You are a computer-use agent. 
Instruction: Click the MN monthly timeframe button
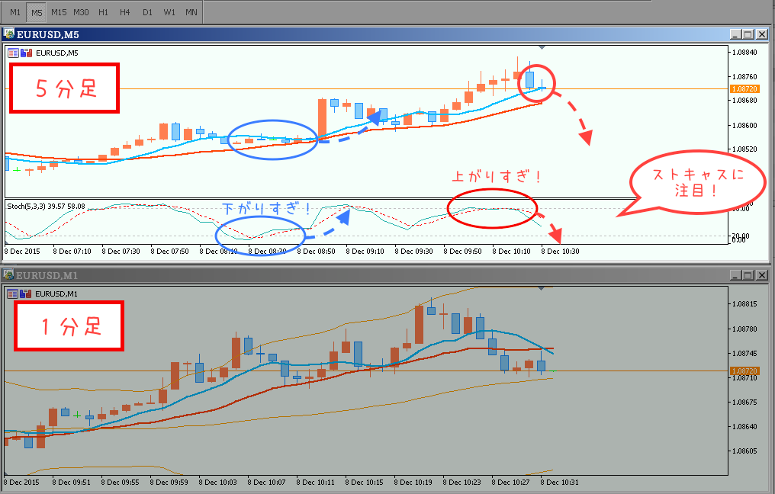(x=191, y=12)
